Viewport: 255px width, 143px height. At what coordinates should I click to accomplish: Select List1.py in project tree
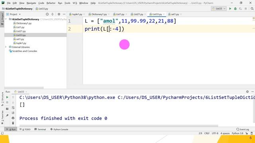[20, 27]
